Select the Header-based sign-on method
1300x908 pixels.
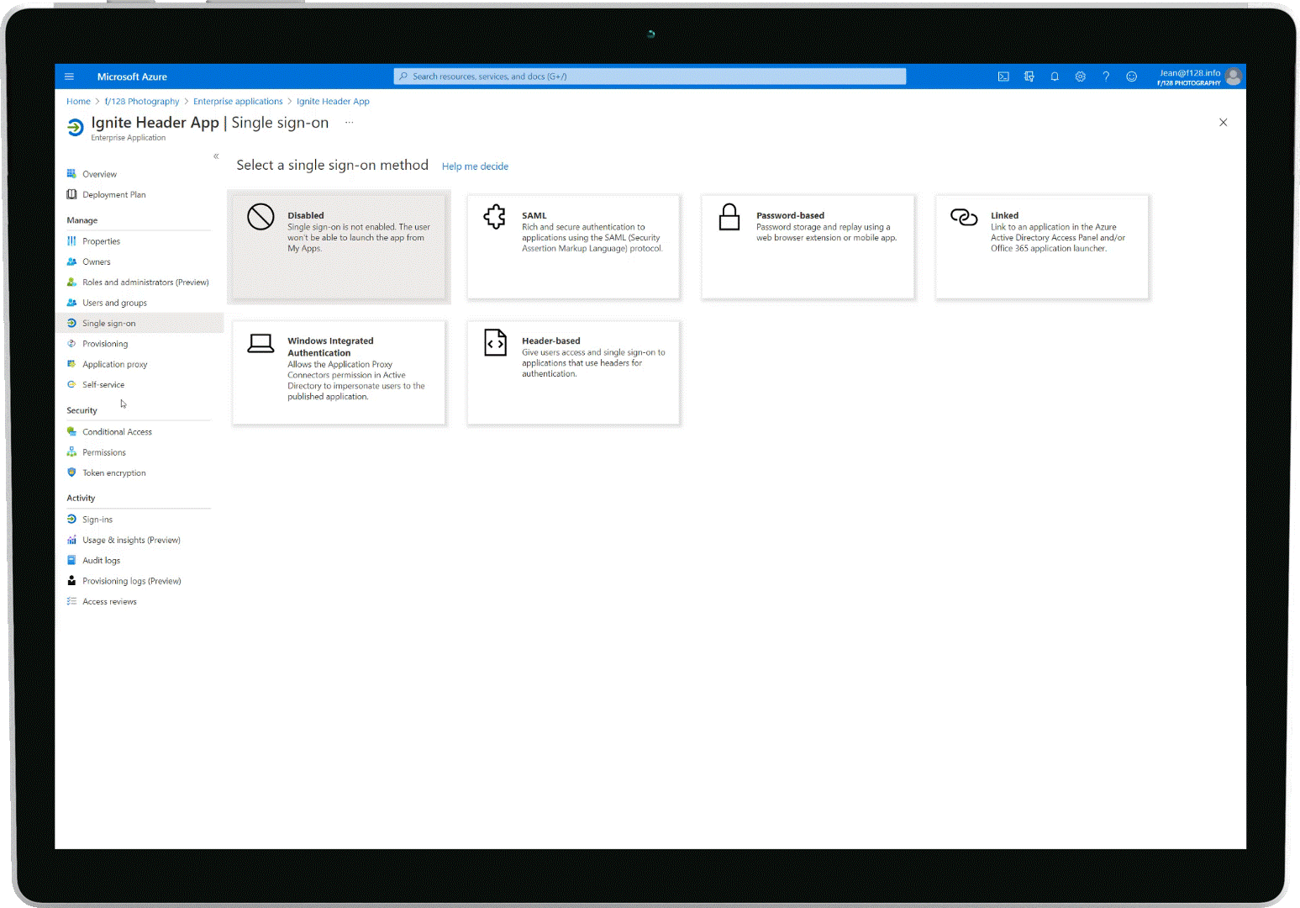tap(572, 372)
